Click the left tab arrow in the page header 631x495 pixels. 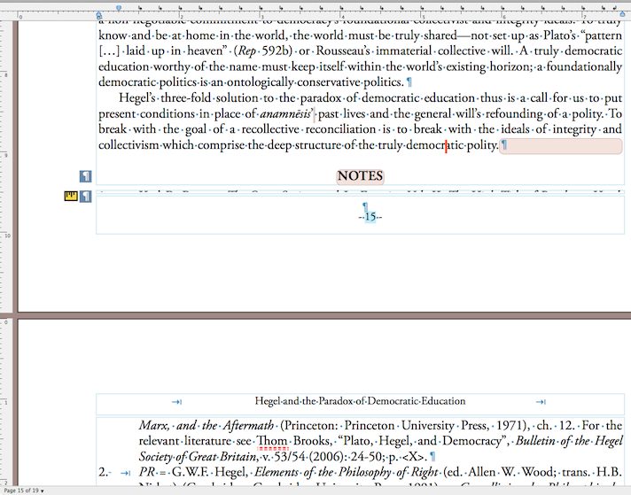[x=176, y=402]
